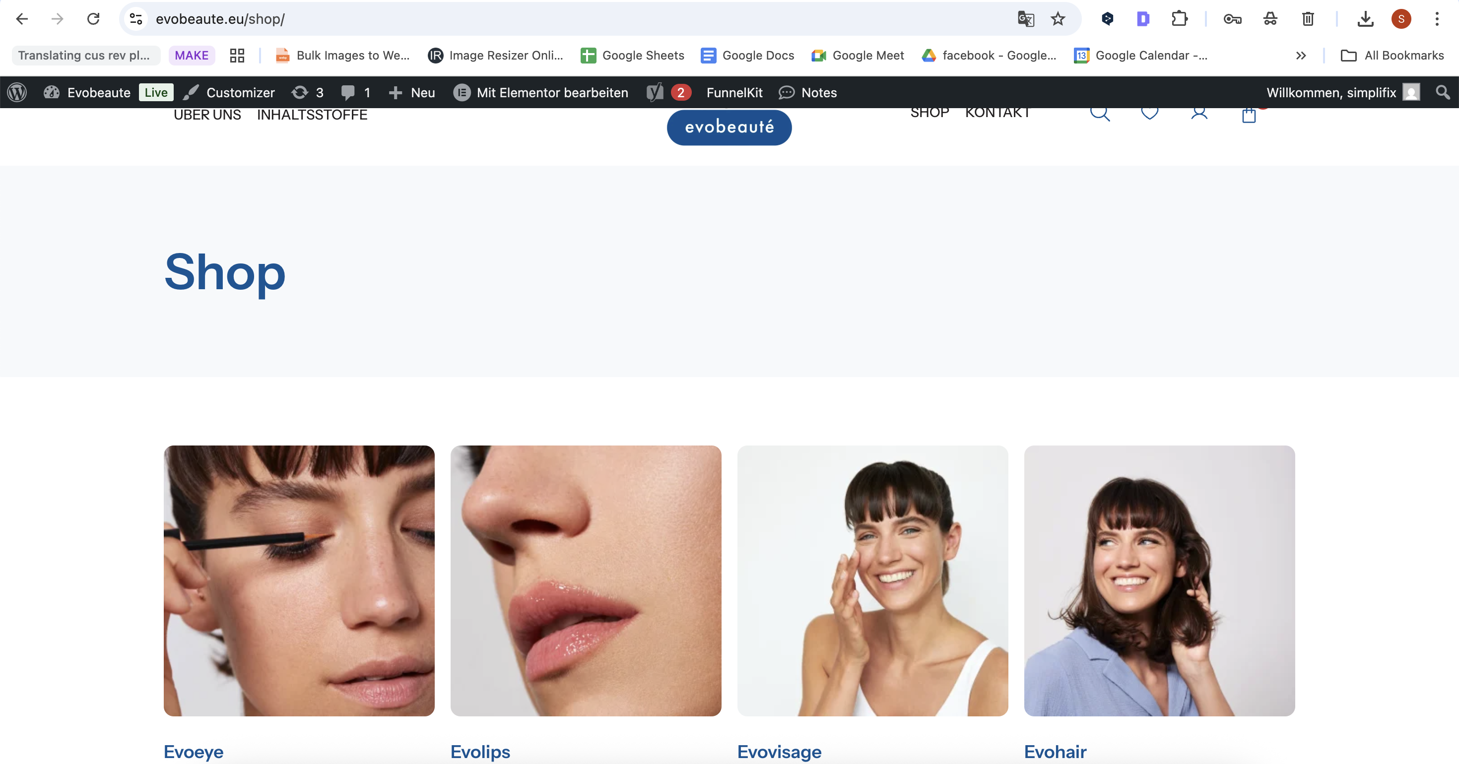
Task: Open Willkommen, simplifix account menu
Action: [1343, 92]
